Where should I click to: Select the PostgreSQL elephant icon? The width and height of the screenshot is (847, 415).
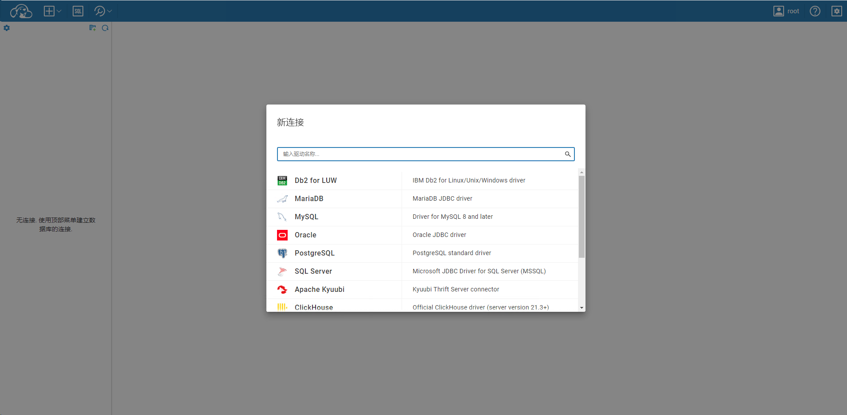coord(282,253)
